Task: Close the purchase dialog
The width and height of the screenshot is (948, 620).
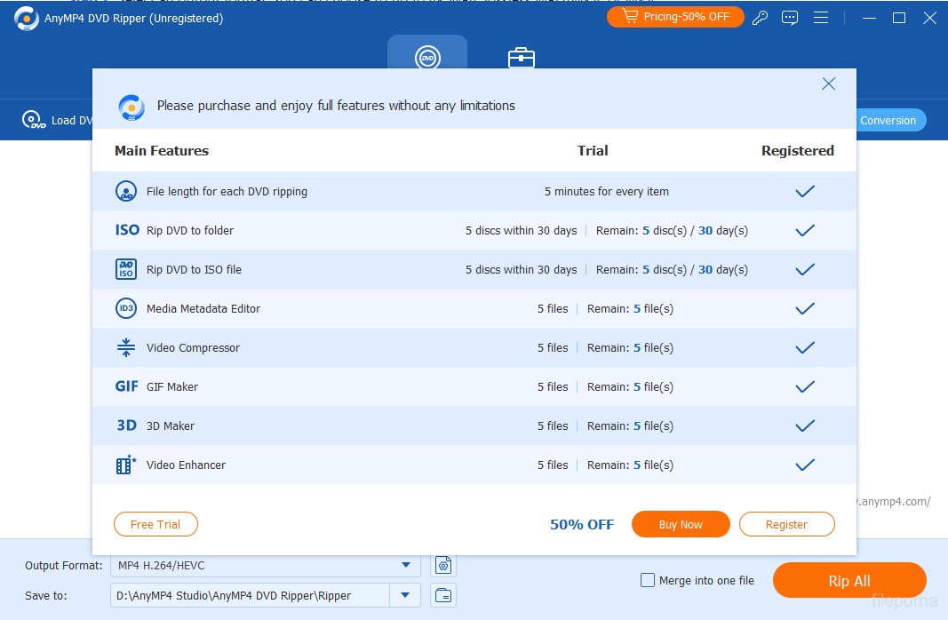Action: [x=828, y=84]
